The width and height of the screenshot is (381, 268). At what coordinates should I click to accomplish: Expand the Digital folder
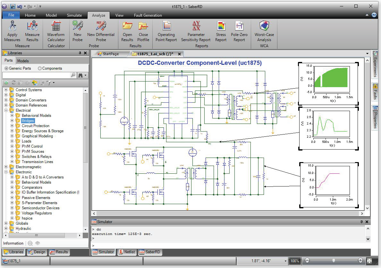6,95
